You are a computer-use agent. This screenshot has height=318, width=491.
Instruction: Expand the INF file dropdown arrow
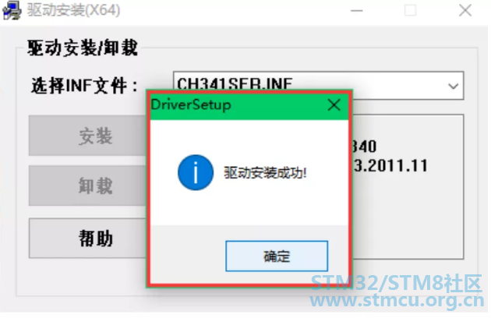[x=453, y=86]
